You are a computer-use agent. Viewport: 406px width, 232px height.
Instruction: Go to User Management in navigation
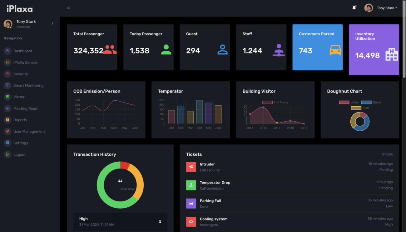(29, 131)
